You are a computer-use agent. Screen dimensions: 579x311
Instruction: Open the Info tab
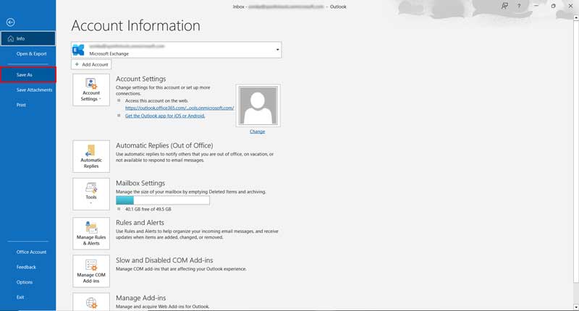28,38
